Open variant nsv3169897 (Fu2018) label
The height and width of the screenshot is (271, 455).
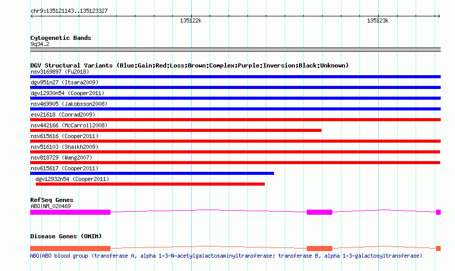click(x=60, y=72)
